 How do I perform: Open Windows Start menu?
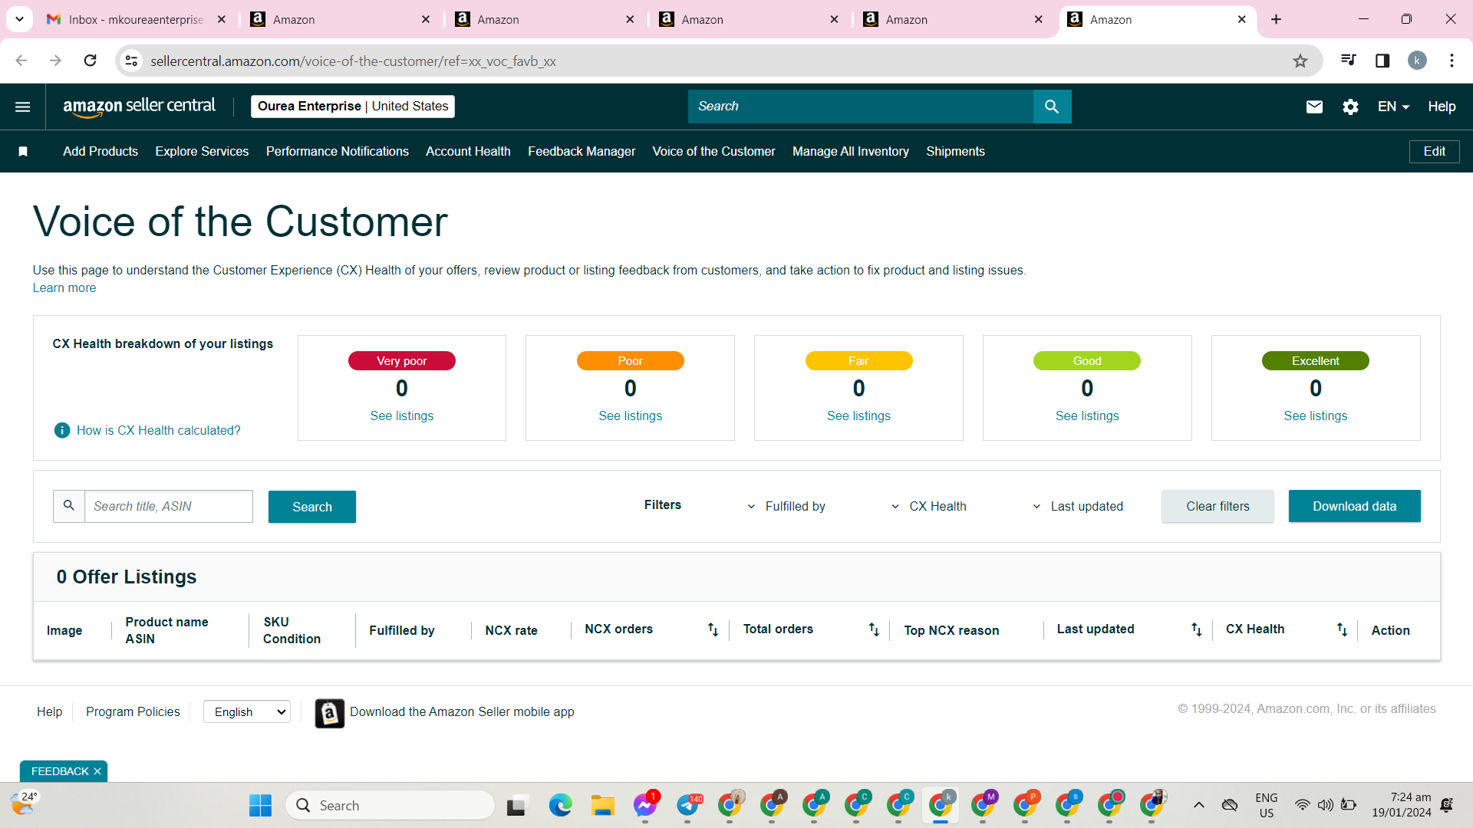coord(260,805)
